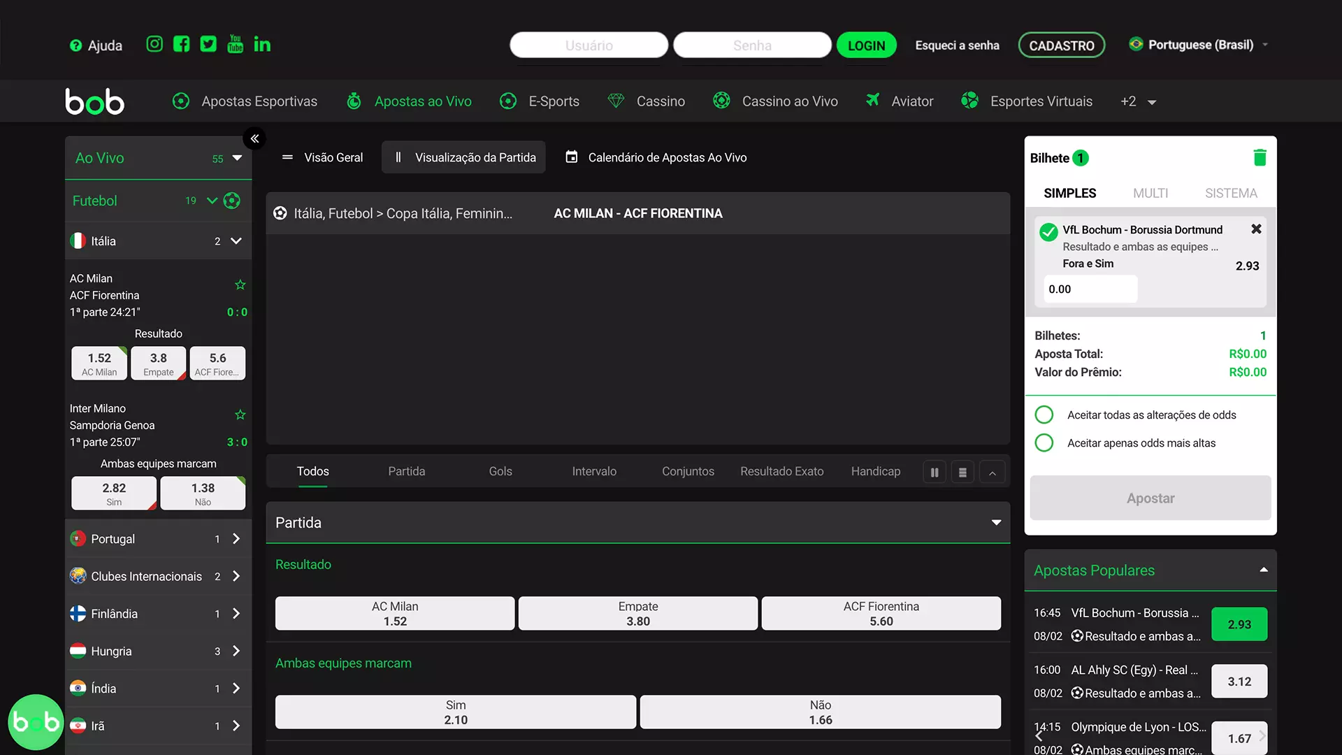The image size is (1342, 755).
Task: Click the Apostar button
Action: coord(1150,498)
